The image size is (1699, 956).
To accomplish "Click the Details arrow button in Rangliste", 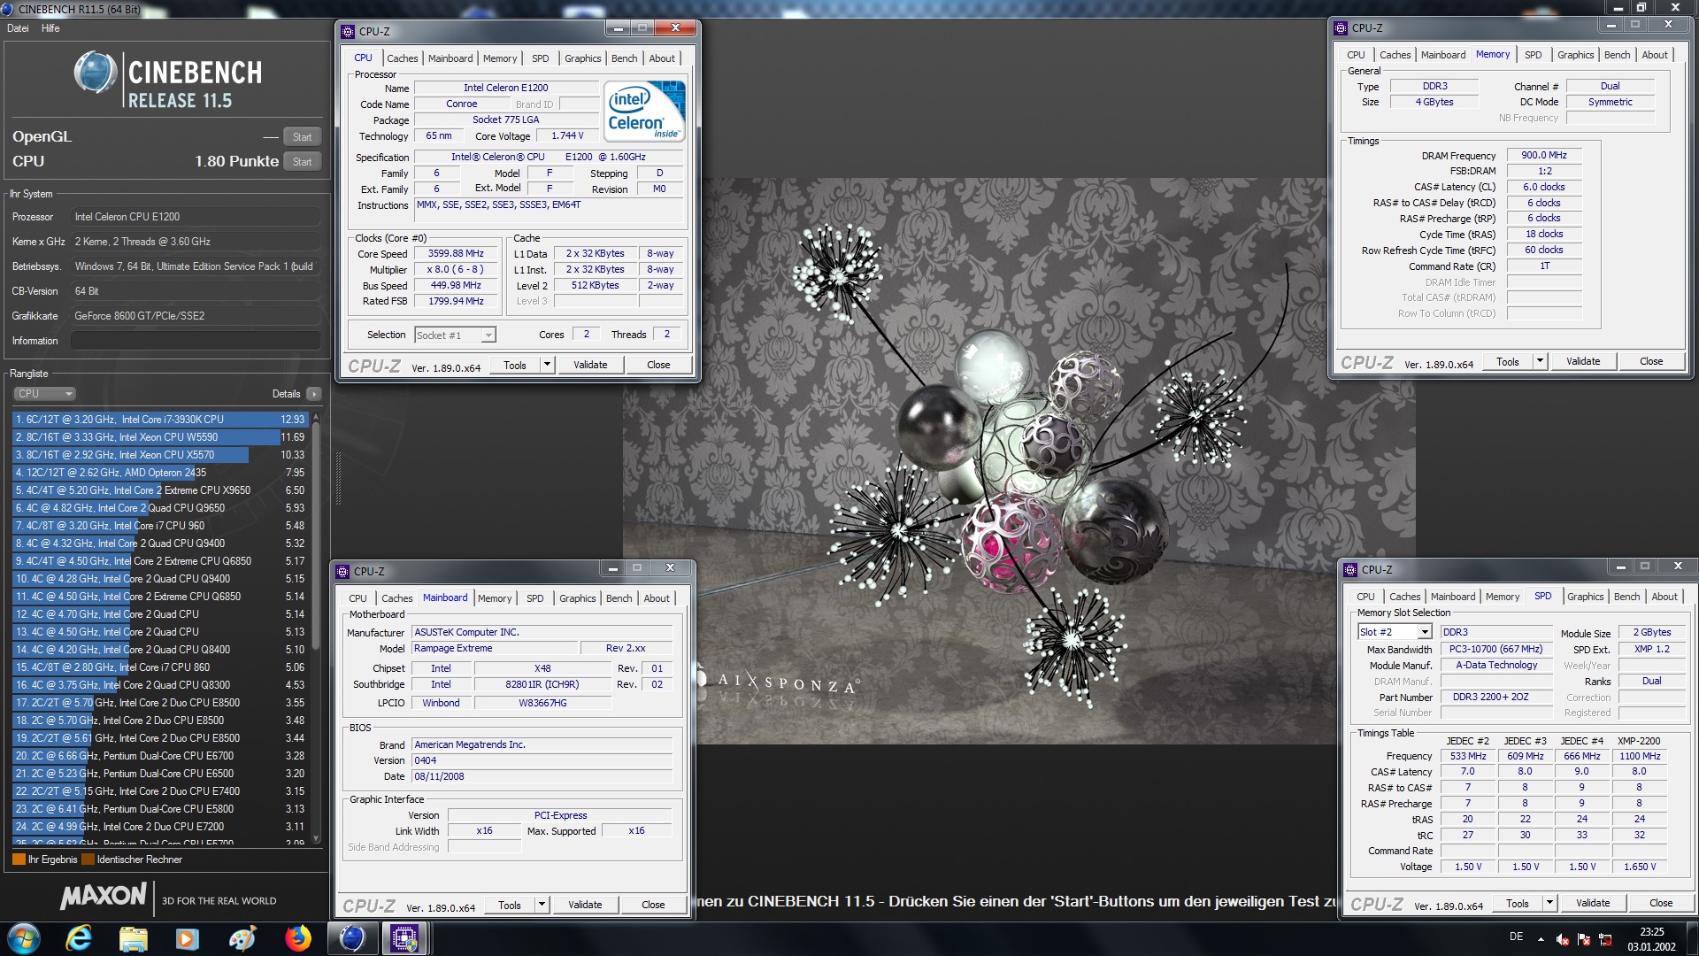I will (x=314, y=394).
